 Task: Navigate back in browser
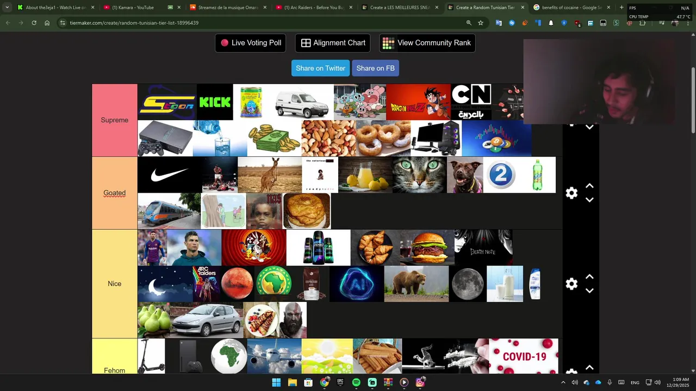click(x=8, y=23)
